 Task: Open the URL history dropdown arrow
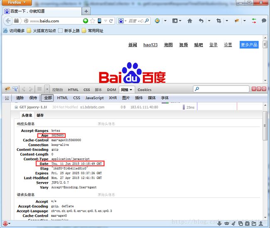(x=106, y=21)
